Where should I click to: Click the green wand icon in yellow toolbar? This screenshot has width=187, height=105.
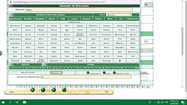43,90
